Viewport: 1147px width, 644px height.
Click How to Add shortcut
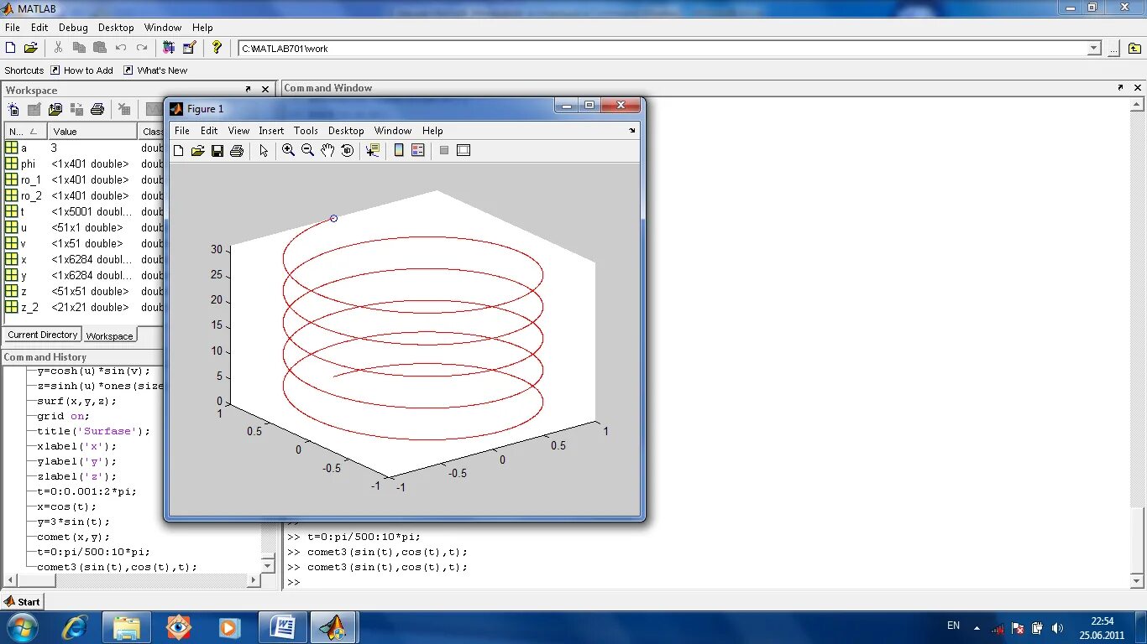pyautogui.click(x=81, y=70)
